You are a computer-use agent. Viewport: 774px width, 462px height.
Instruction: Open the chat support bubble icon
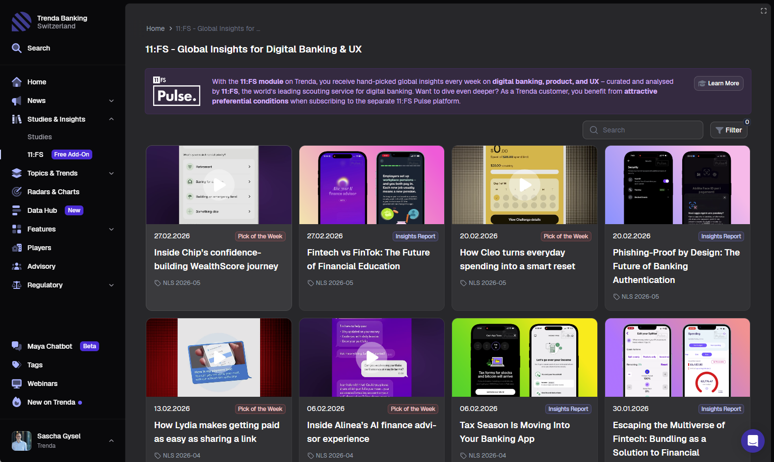[x=752, y=441]
